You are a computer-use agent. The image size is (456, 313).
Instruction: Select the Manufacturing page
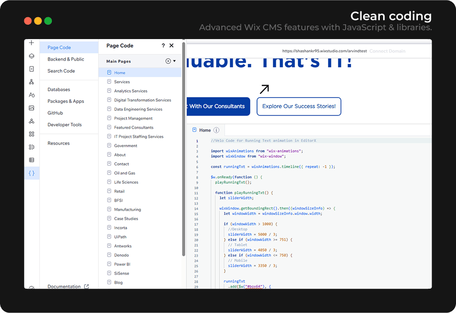point(140,209)
